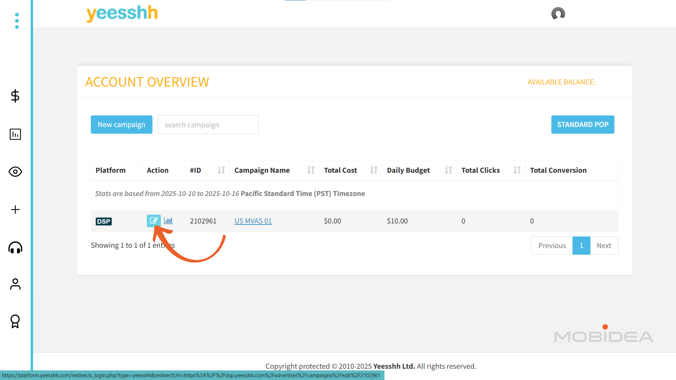Click the plus icon in sidebar
Image resolution: width=676 pixels, height=380 pixels.
pos(15,210)
